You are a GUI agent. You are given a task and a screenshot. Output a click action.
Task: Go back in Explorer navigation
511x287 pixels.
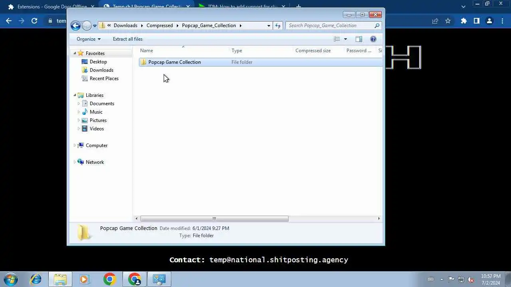pyautogui.click(x=75, y=26)
